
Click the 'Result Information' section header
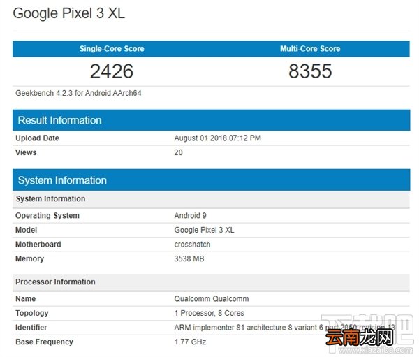point(212,120)
